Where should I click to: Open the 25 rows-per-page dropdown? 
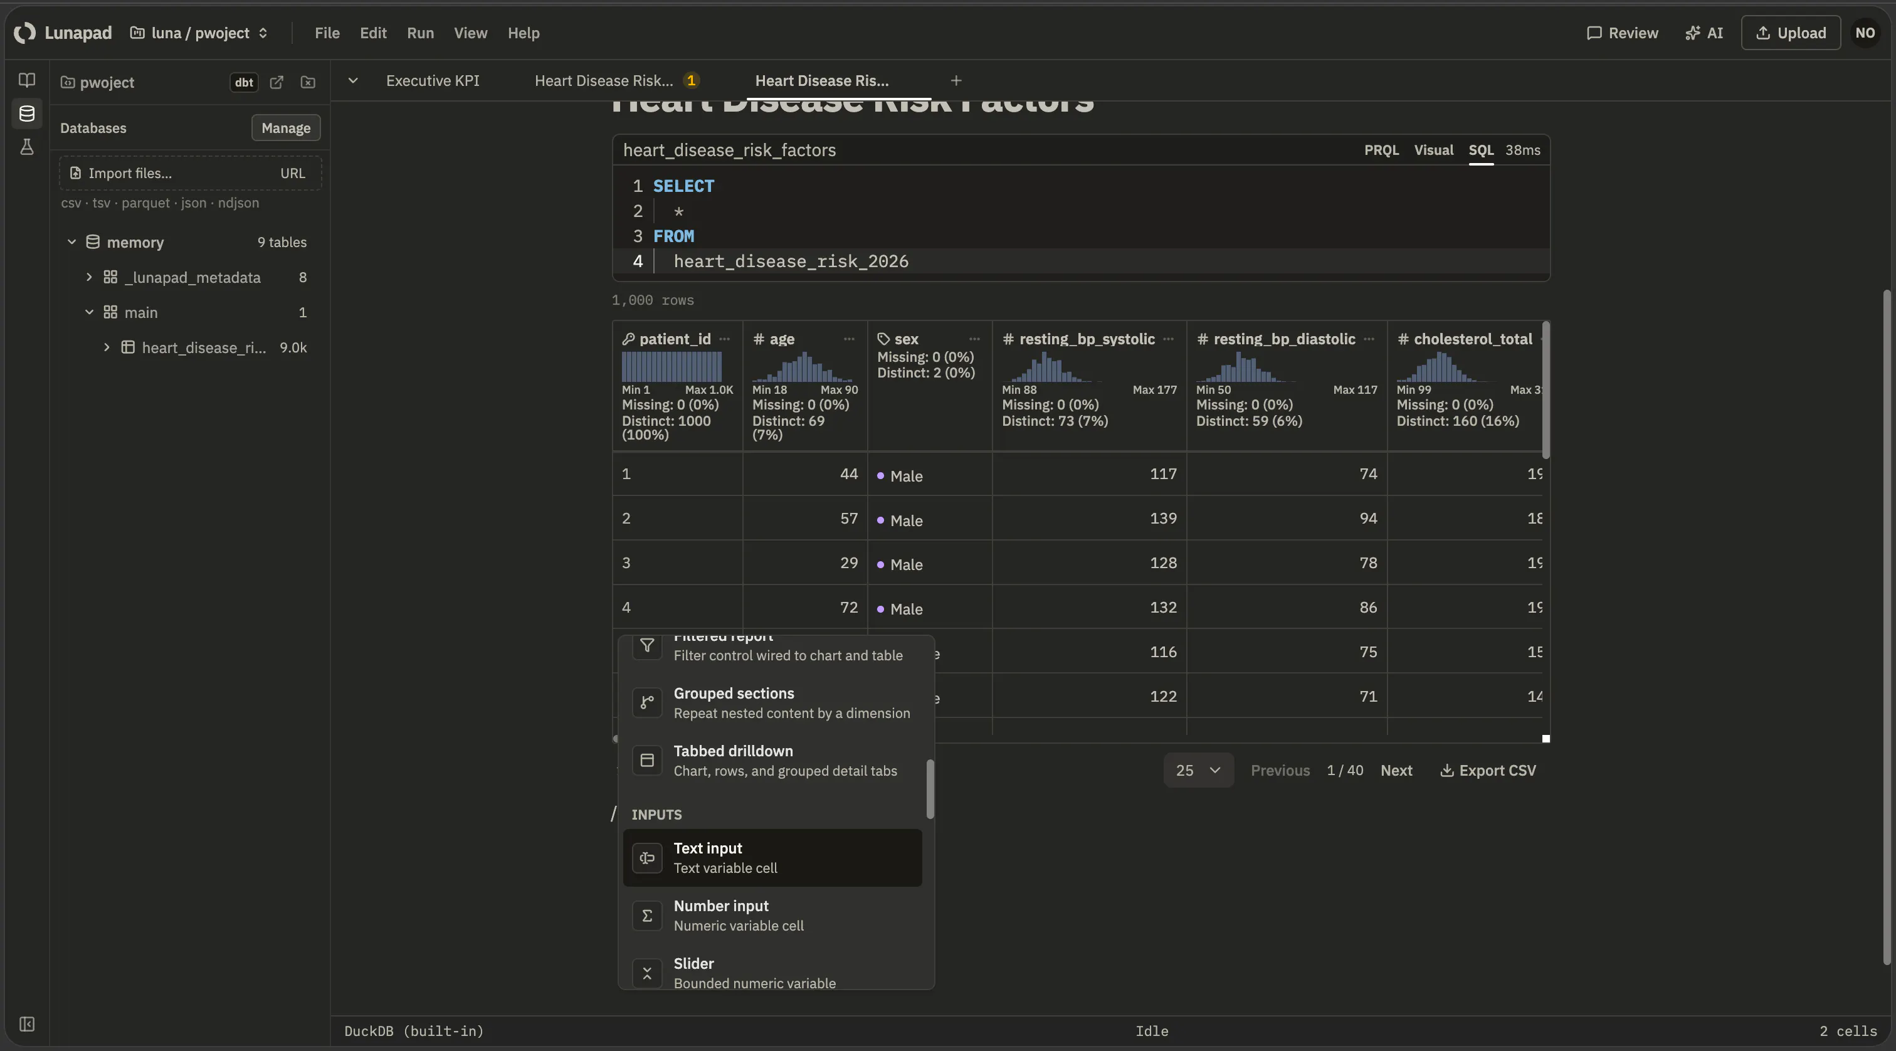[1198, 770]
